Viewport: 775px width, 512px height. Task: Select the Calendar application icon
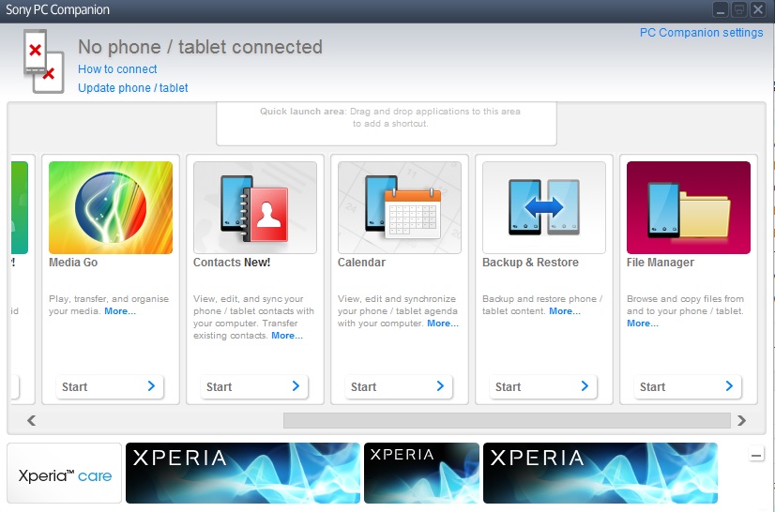(400, 207)
